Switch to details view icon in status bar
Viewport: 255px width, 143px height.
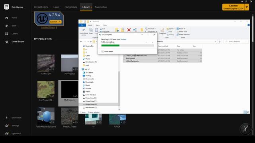[x=245, y=112]
